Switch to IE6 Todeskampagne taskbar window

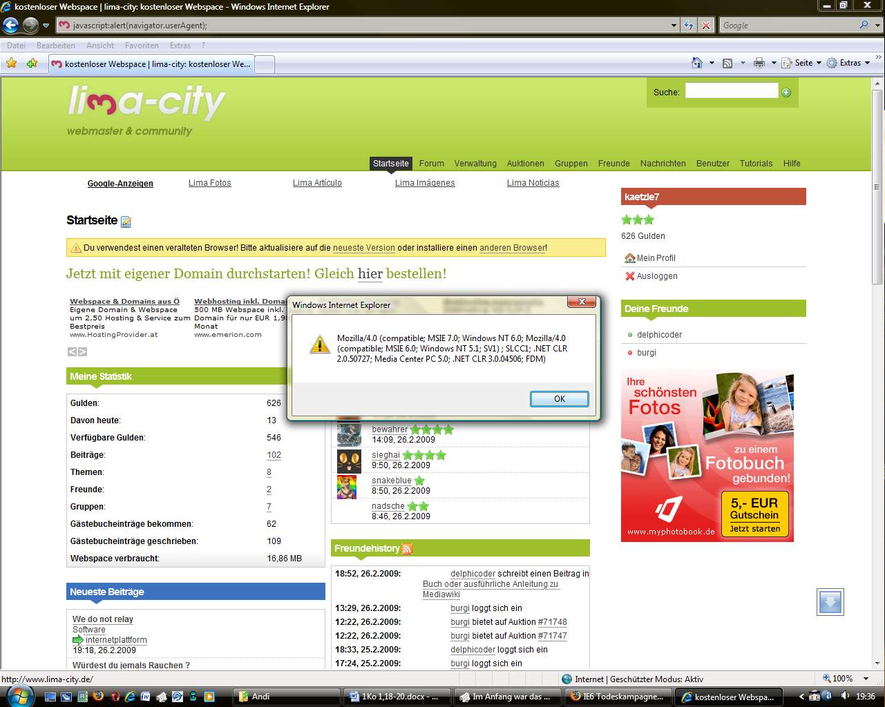tap(619, 697)
